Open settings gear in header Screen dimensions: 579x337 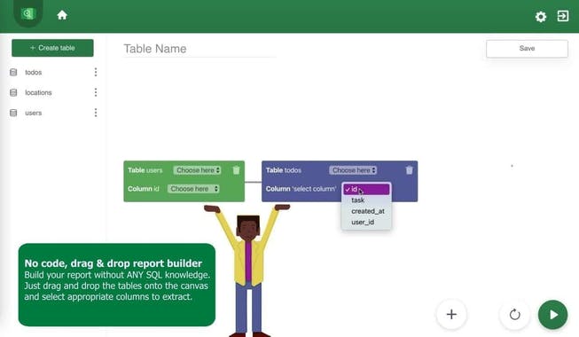pyautogui.click(x=541, y=17)
